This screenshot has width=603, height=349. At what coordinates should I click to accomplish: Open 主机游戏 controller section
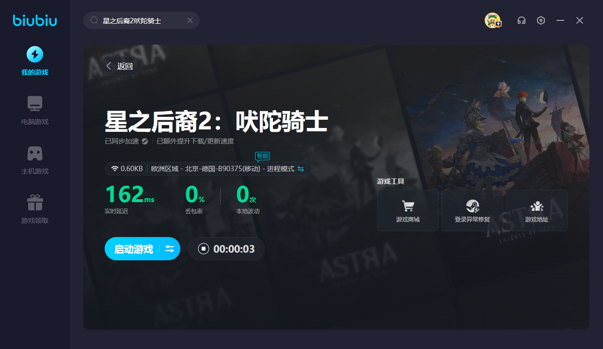pyautogui.click(x=34, y=154)
